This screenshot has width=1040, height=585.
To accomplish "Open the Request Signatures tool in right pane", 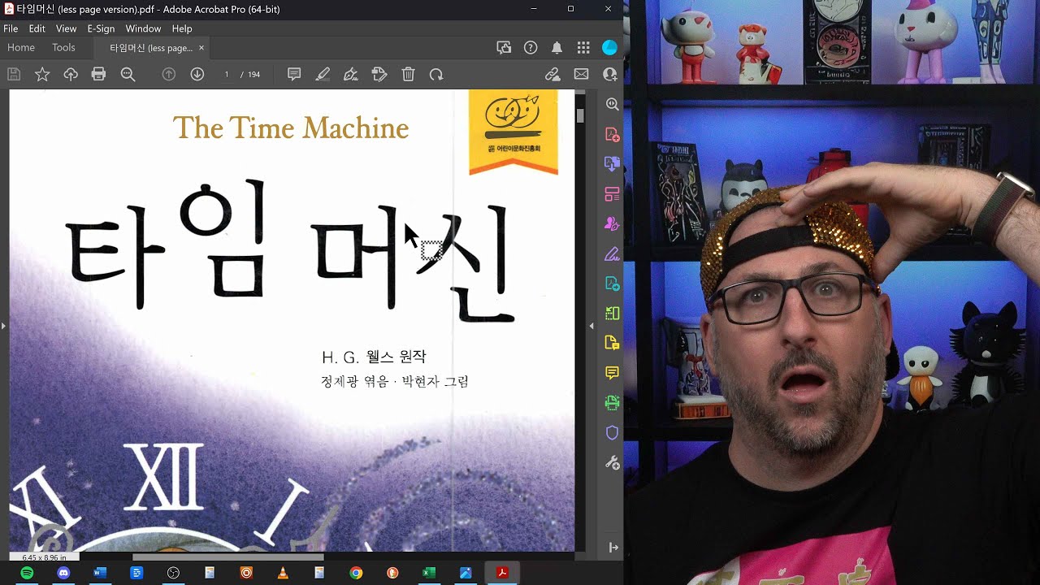I will click(x=613, y=224).
